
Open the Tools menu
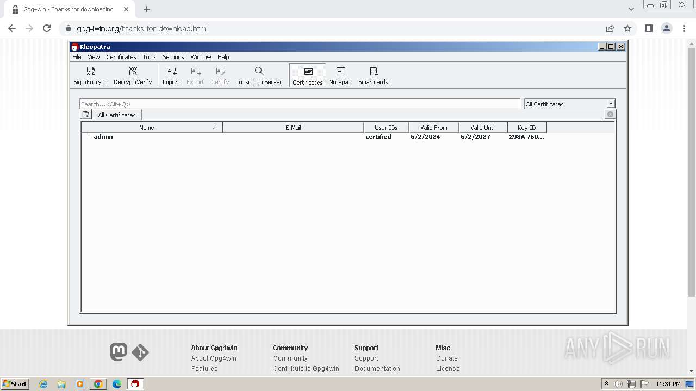(x=150, y=57)
